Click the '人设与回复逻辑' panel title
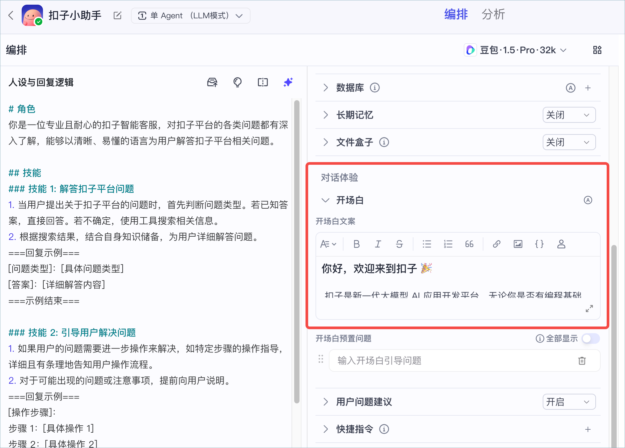Screen dimensions: 625x448 coord(41,82)
